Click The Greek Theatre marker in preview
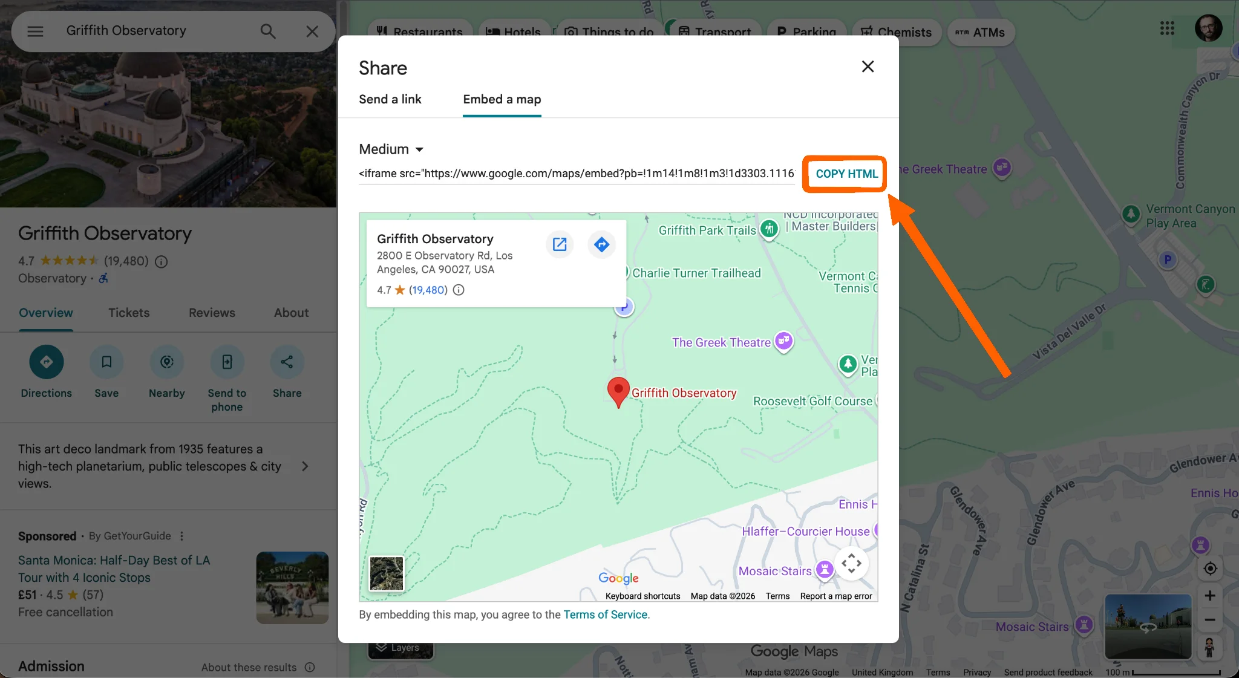 coord(783,342)
